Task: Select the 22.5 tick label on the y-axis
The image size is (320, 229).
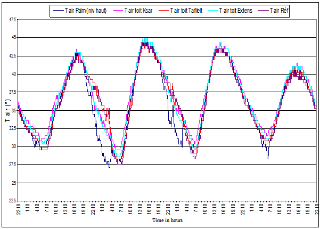Action: pyautogui.click(x=12, y=201)
